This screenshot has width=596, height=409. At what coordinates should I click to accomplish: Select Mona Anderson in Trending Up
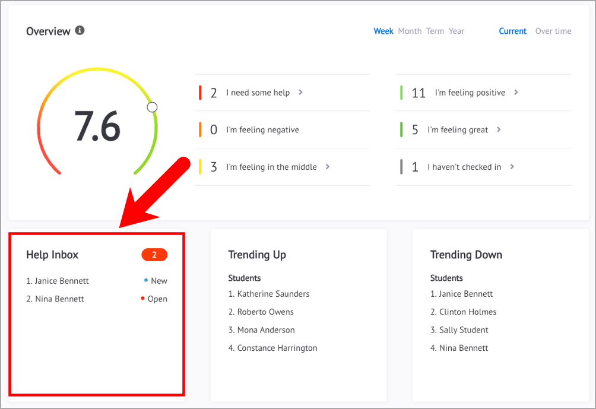coord(262,330)
